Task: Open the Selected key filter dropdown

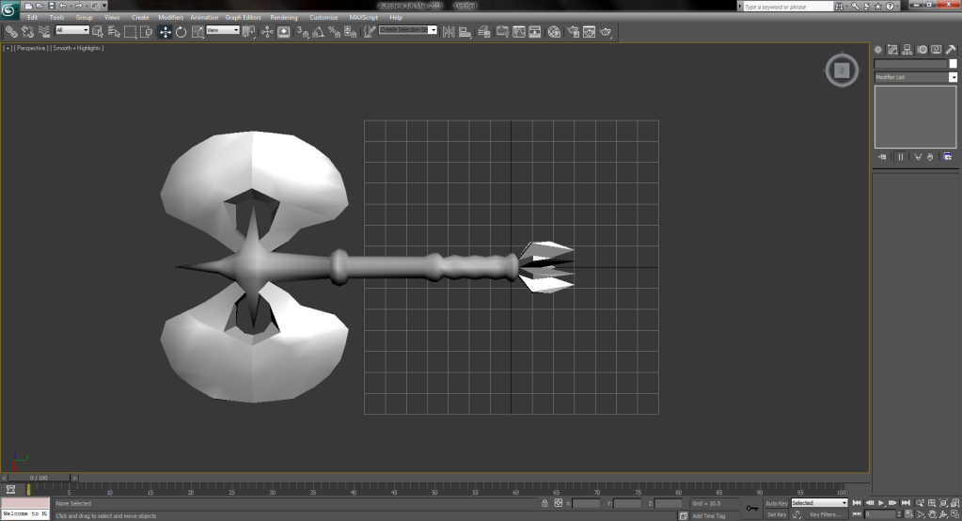Action: pos(819,502)
